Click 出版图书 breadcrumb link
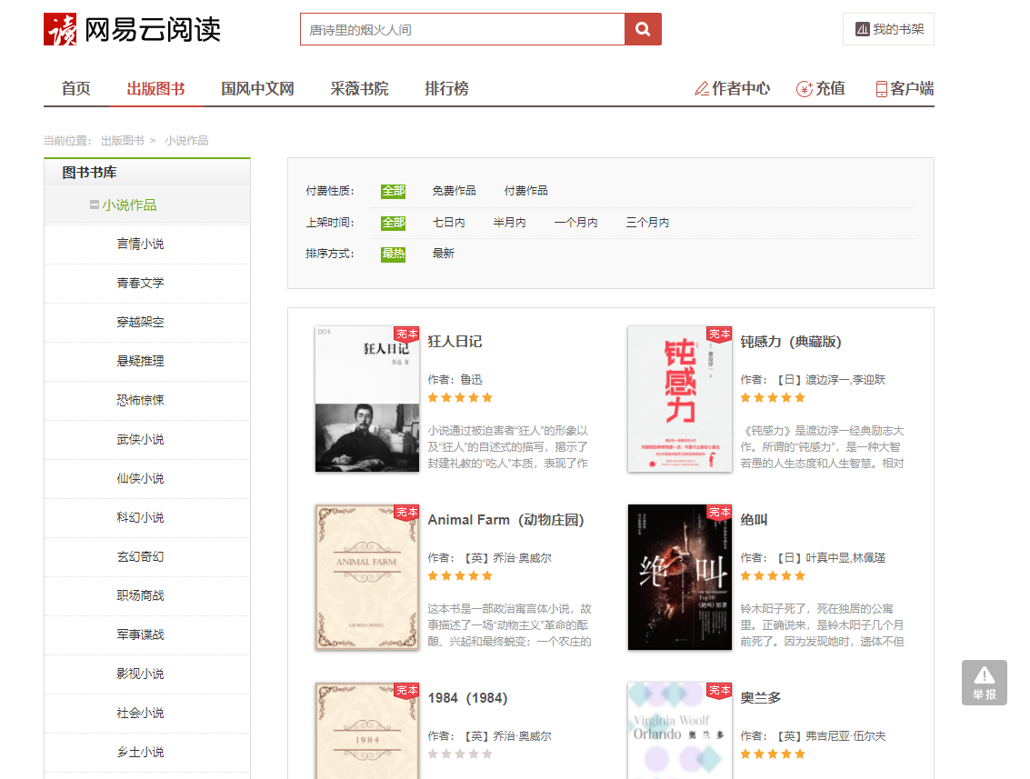Screen dimensions: 1030x779 tap(123, 141)
